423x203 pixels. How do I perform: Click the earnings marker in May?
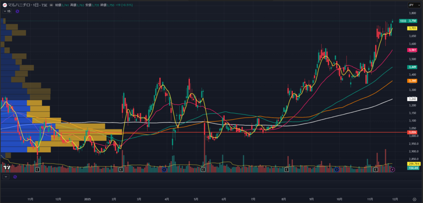pos(203,169)
